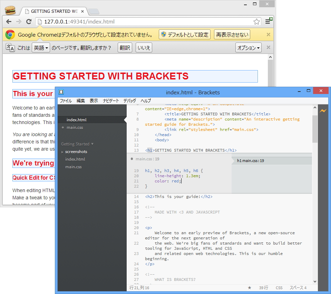Screen dimensions: 331x294
Task: Bookmark this page with the star icon
Action: pos(256,21)
